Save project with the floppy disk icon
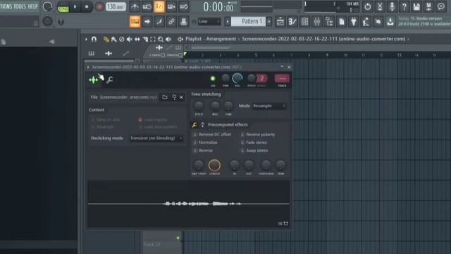Image resolution: width=451 pixels, height=254 pixels. pyautogui.click(x=416, y=6)
